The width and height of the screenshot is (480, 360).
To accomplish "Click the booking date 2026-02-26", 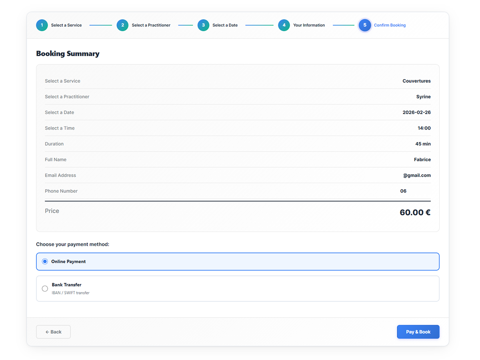I will (416, 112).
